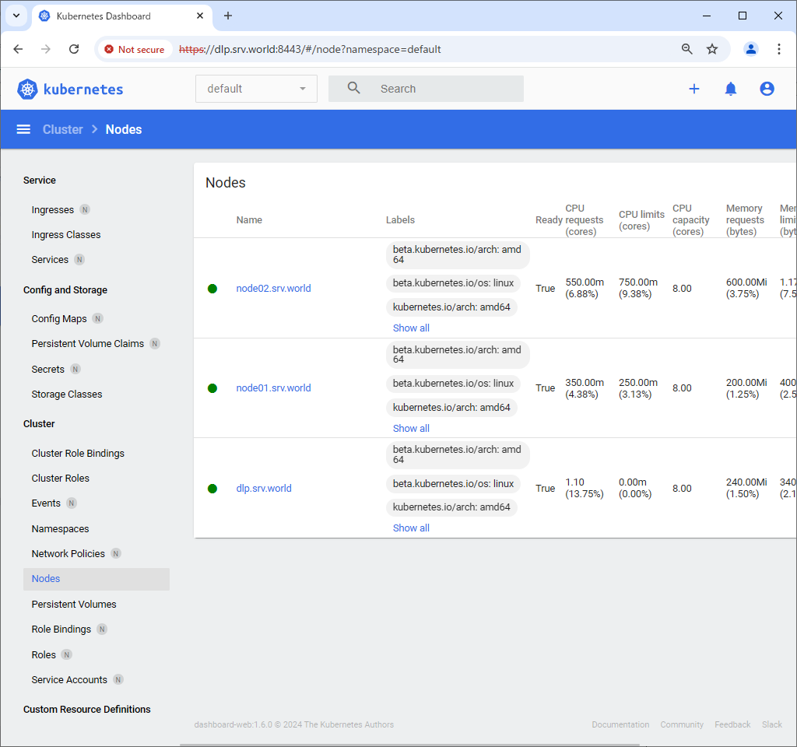Open dlp.srv.world node details

(264, 489)
